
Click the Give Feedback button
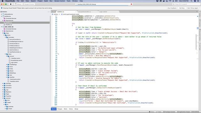pos(172,8)
